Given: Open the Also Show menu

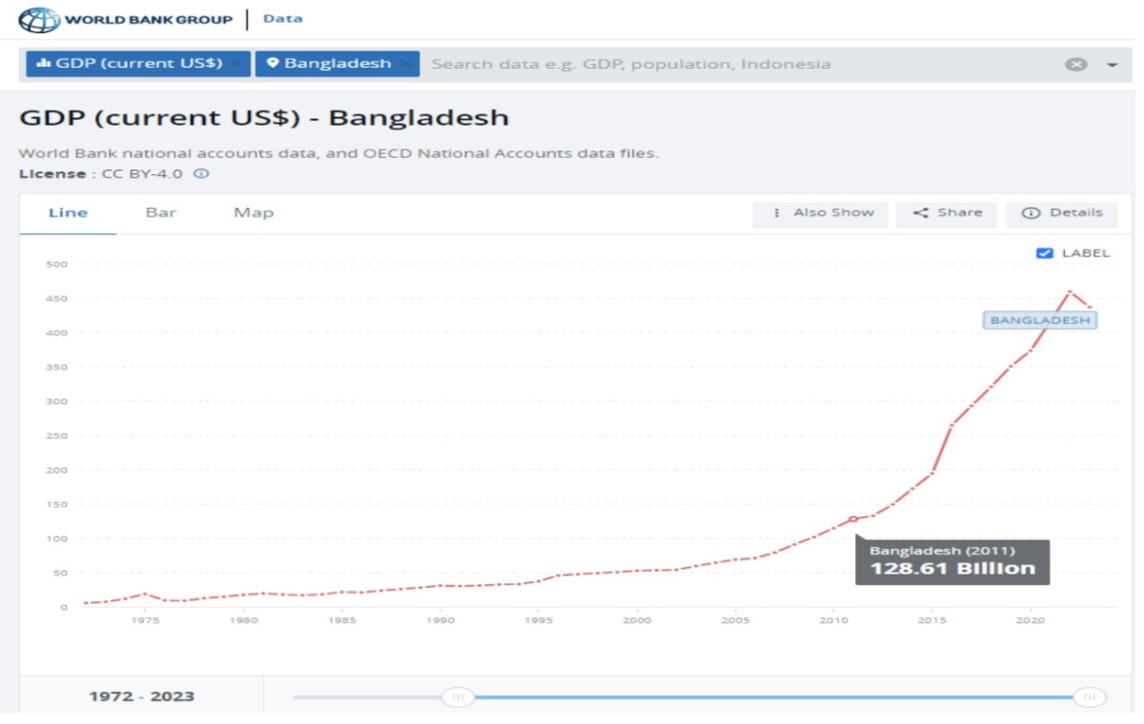Looking at the screenshot, I should point(821,213).
